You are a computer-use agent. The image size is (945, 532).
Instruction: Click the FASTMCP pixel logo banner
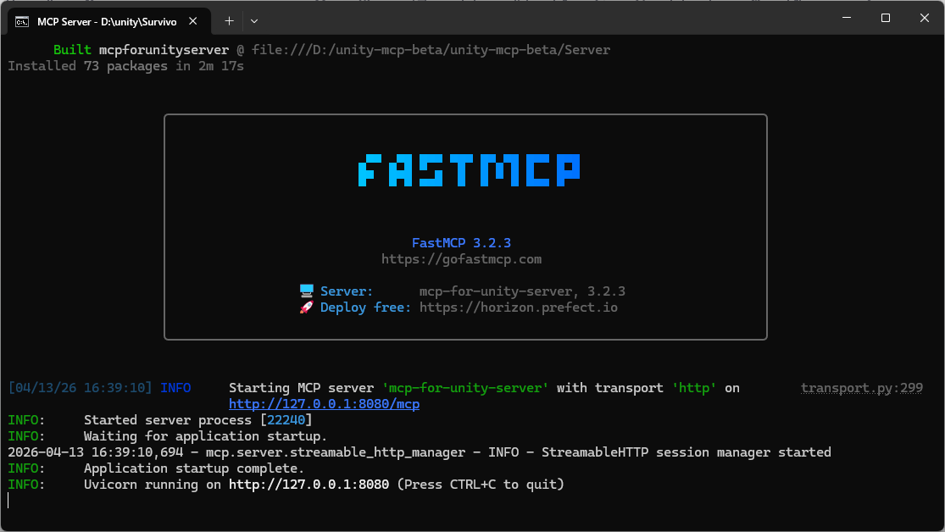pos(470,170)
